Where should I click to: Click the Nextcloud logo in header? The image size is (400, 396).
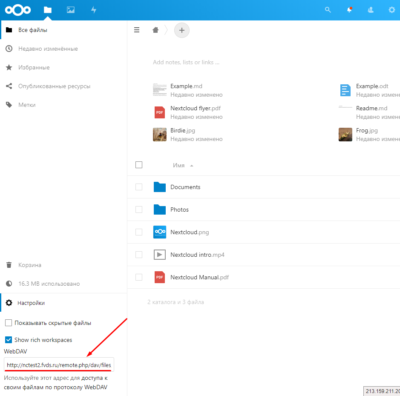(18, 10)
